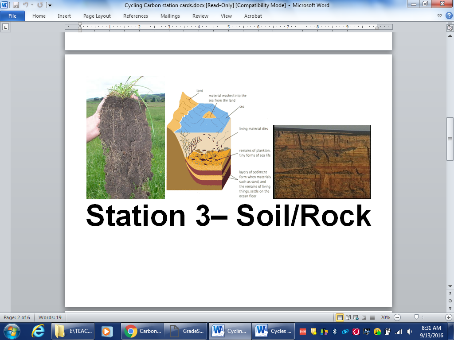Open Customize Quick Access Toolbar dropdown
The width and height of the screenshot is (454, 340).
50,5
